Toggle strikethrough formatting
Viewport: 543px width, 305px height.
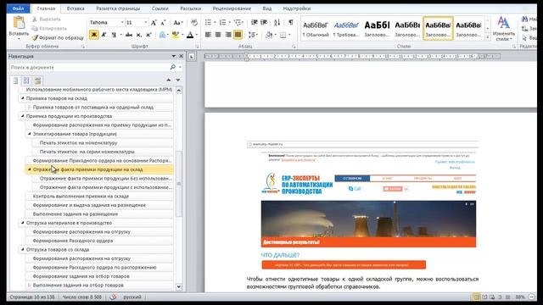pyautogui.click(x=129, y=35)
